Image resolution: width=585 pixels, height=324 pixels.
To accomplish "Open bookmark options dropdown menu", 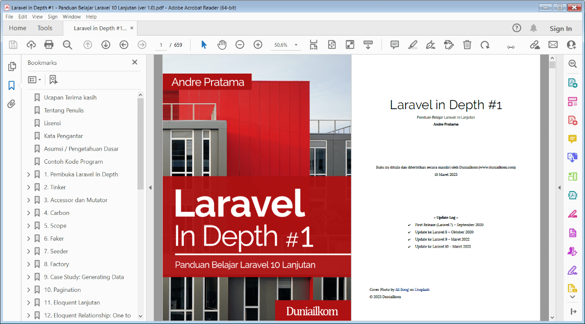I will point(34,79).
